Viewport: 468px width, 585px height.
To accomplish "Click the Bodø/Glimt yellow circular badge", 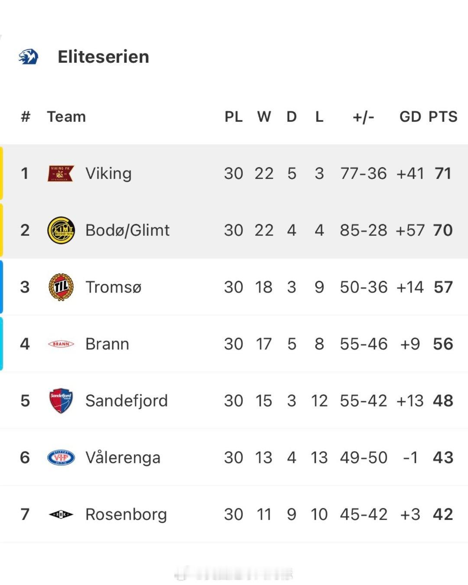I will [x=61, y=230].
